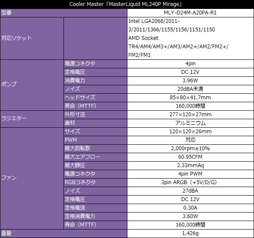Click the '27dBA' value
Image resolution: width=254 pixels, height=238 pixels.
190,191
